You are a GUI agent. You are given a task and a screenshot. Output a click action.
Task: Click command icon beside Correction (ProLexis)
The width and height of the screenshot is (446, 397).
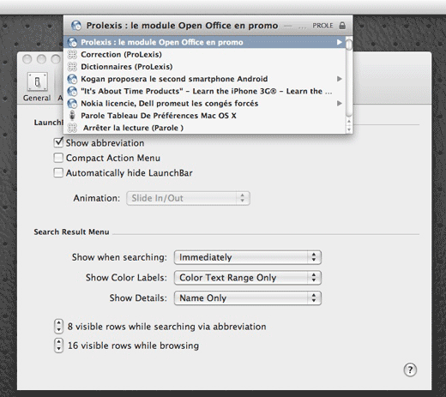pos(72,54)
